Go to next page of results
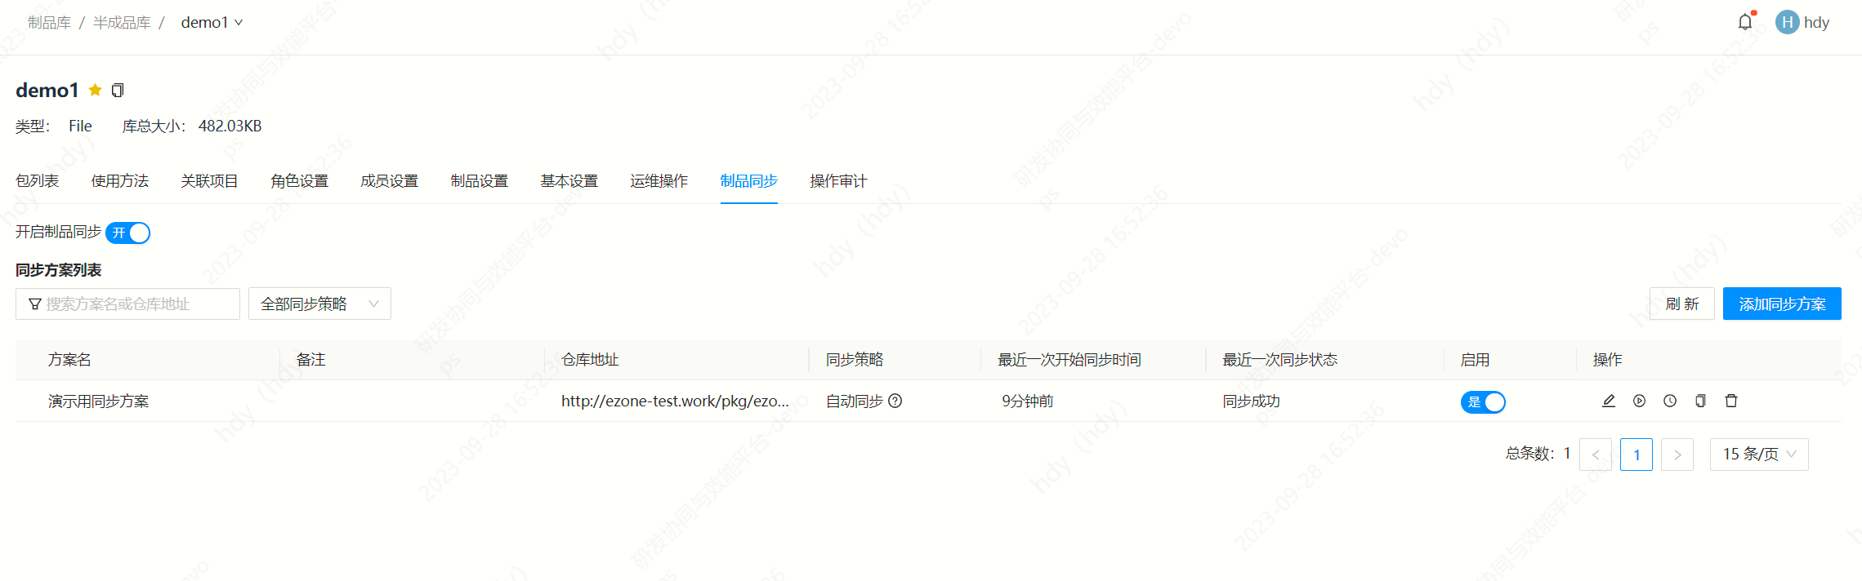 point(1677,455)
